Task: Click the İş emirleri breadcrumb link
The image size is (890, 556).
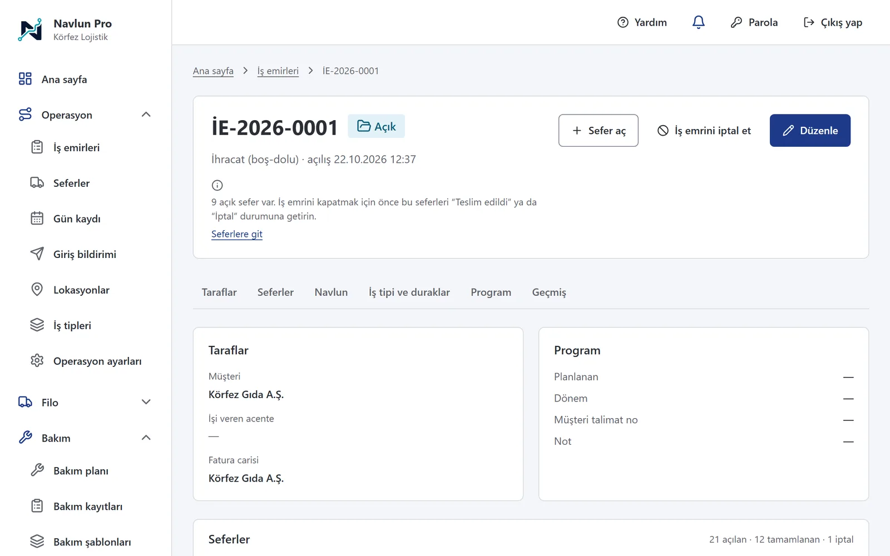Action: pyautogui.click(x=278, y=71)
